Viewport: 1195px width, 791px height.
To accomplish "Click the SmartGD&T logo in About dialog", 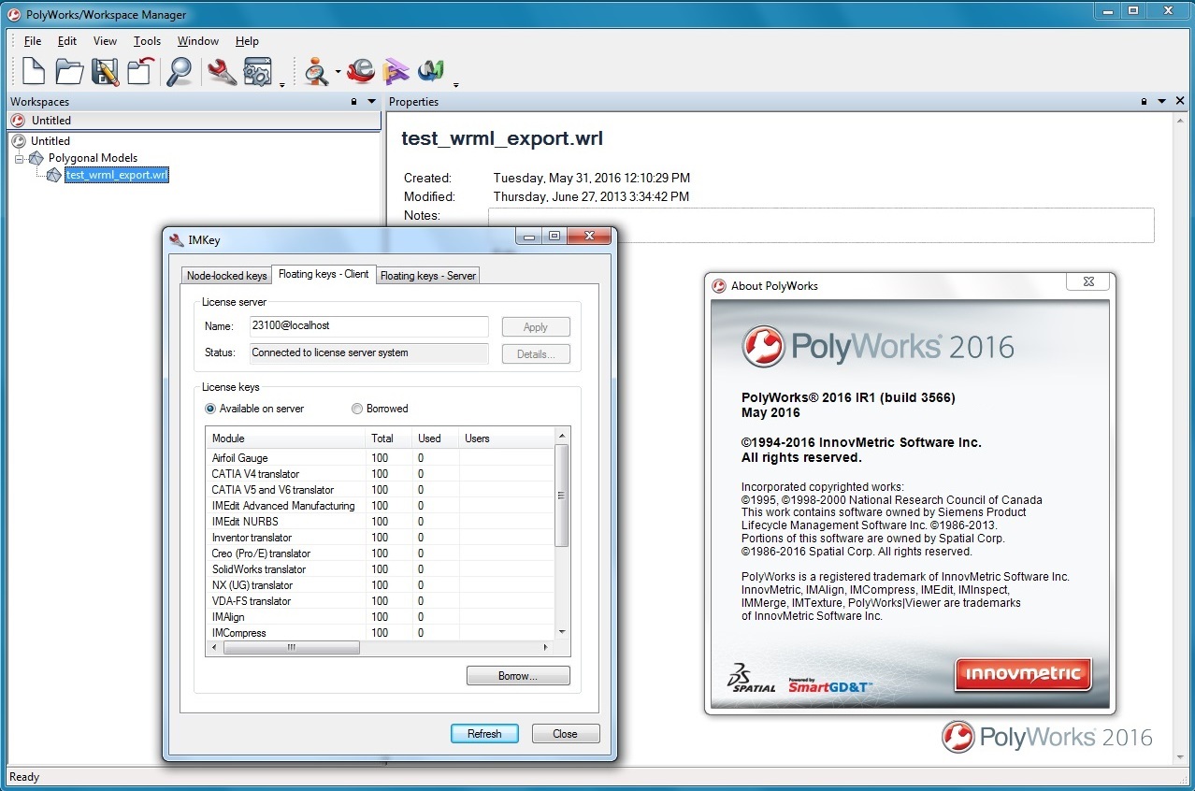I will tap(830, 685).
